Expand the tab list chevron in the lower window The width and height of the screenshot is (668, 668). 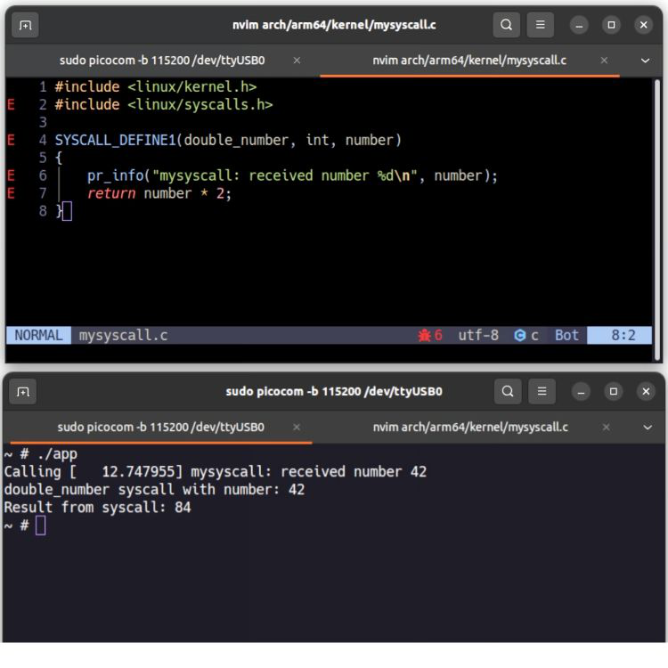pos(645,427)
